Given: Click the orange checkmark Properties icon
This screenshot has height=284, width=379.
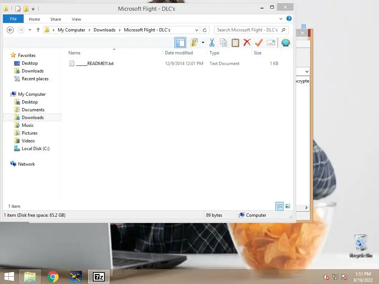Looking at the screenshot, I should (x=259, y=43).
